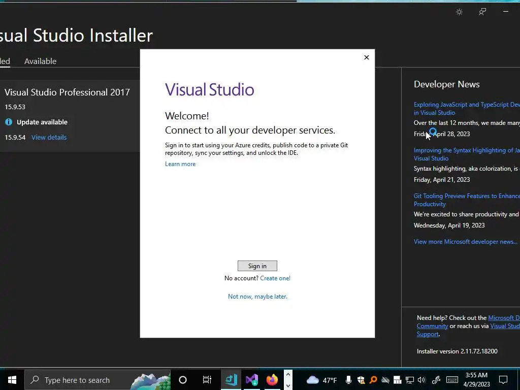Viewport: 520px width, 390px height.
Task: Click the Sign in button
Action: point(257,266)
